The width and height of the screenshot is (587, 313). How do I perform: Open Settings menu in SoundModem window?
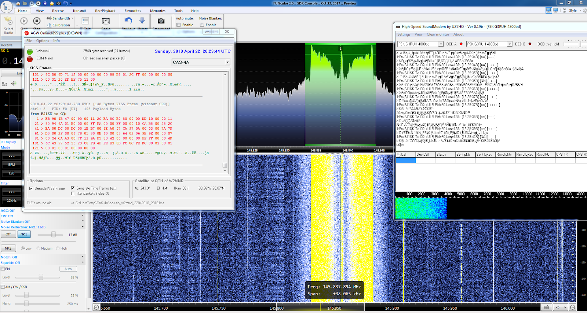[404, 34]
